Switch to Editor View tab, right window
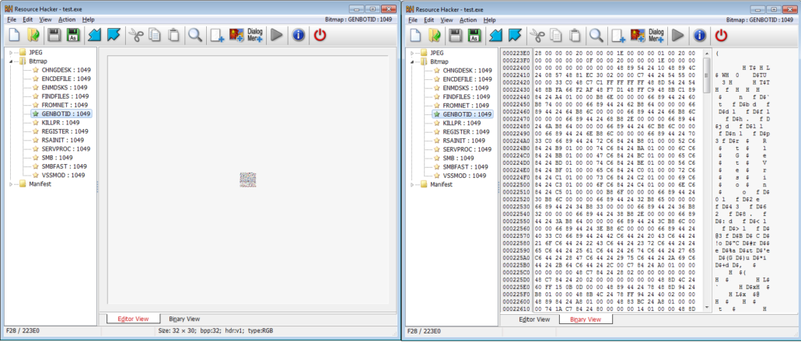Viewport: 801px width, 342px height. point(534,319)
